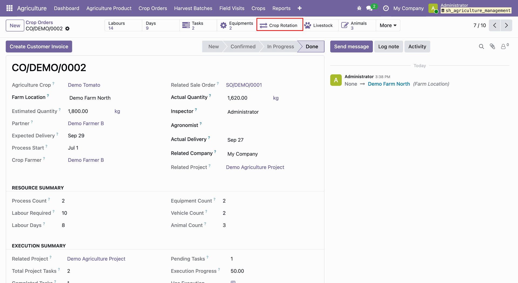Expand the More dropdown

tap(388, 25)
